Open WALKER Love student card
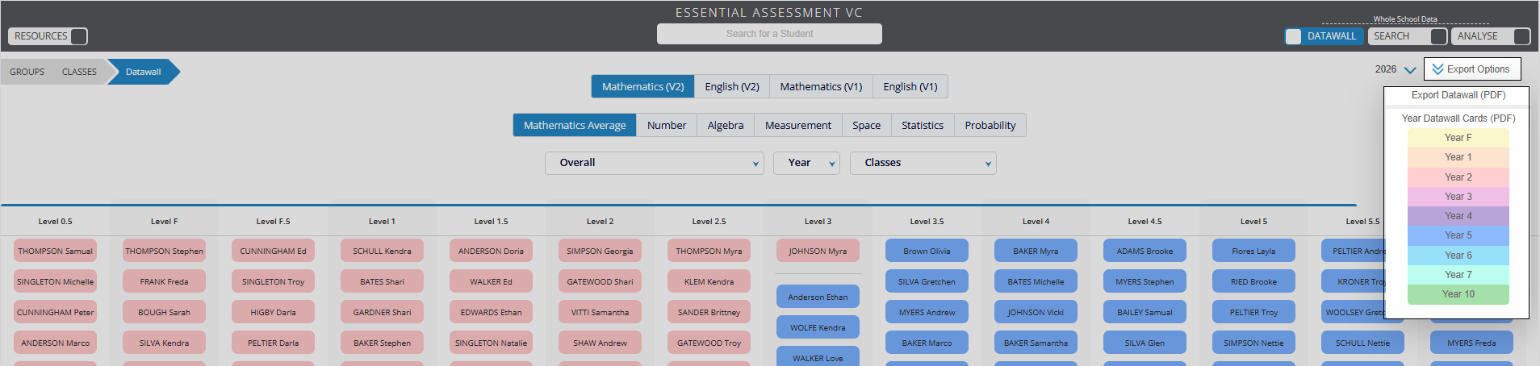The height and width of the screenshot is (366, 1540). coord(818,356)
